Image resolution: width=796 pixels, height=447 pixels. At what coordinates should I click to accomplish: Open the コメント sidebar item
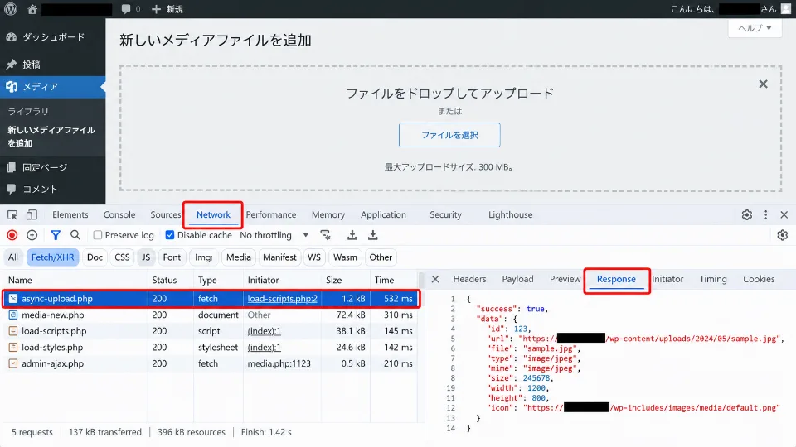click(53, 189)
